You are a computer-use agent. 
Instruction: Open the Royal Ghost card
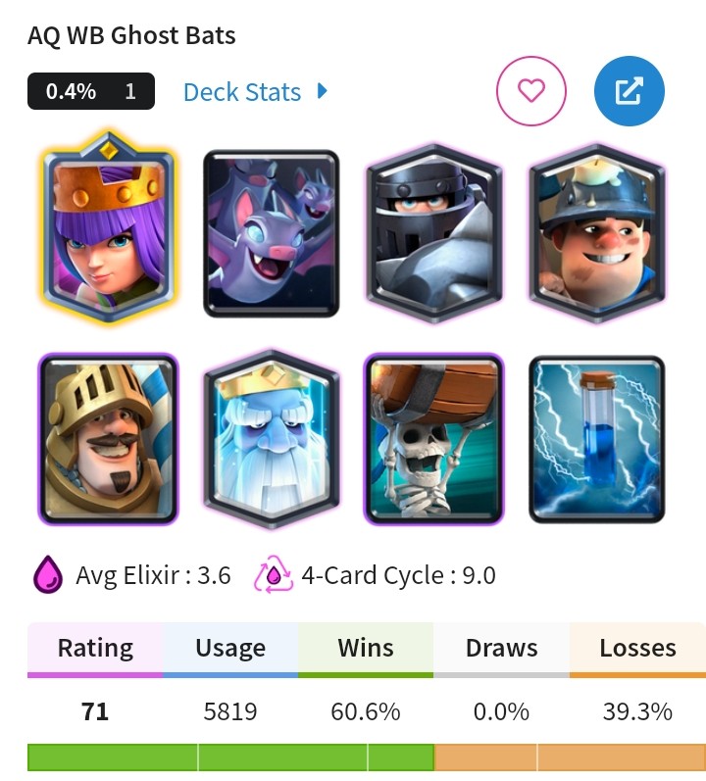[271, 439]
